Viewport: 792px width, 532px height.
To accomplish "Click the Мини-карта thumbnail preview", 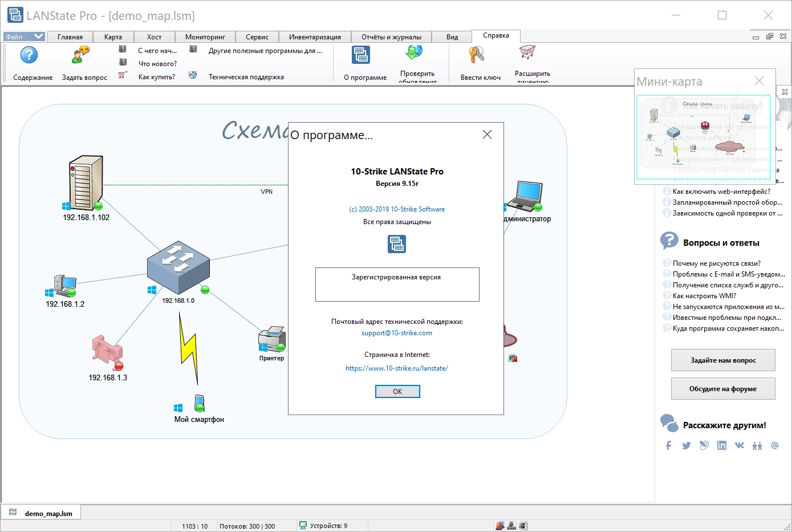I will (703, 137).
